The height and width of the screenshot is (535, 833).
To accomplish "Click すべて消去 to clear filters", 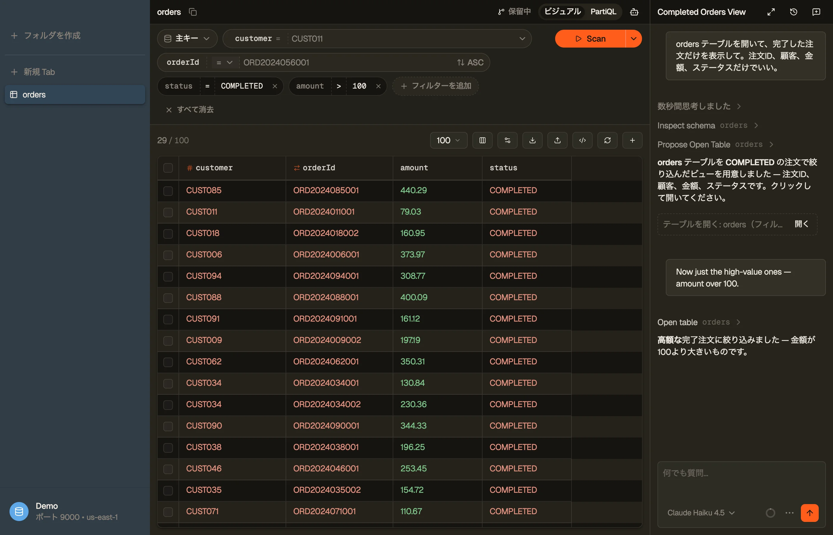I will coord(190,110).
